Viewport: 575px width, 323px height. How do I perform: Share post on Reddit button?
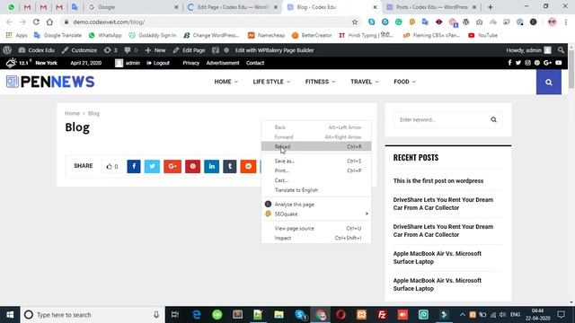pyautogui.click(x=248, y=166)
